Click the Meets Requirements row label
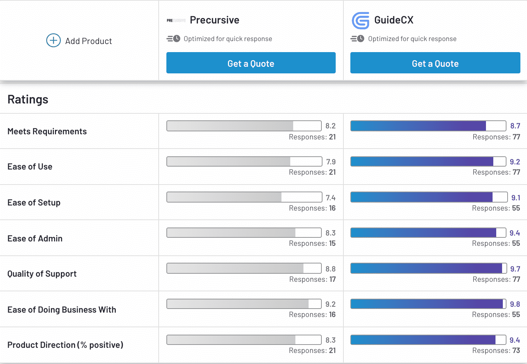Screen dimensions: 527x364 47,131
